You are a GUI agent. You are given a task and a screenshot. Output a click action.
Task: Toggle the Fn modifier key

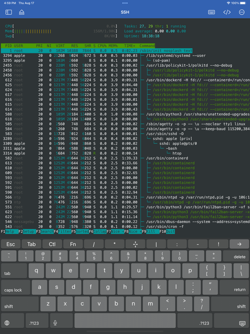73,244
